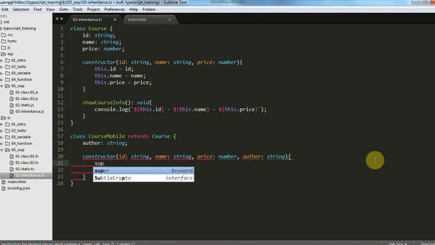Open 01-class-01.ts in sidebar
Image resolution: width=435 pixels, height=245 pixels.
27,156
